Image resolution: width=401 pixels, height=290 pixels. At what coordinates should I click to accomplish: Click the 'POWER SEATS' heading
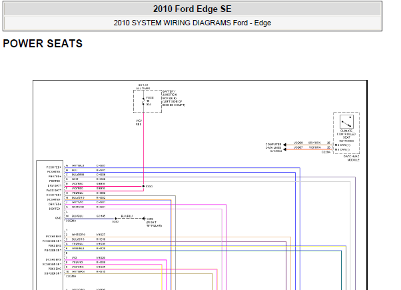43,43
